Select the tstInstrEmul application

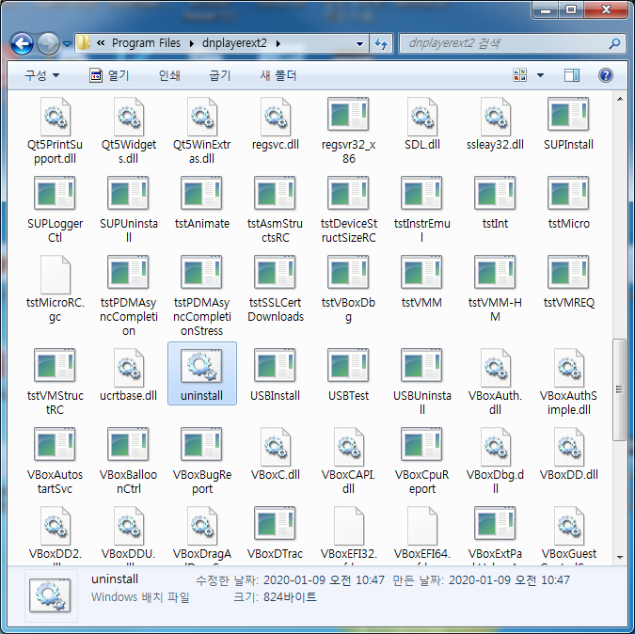point(422,210)
